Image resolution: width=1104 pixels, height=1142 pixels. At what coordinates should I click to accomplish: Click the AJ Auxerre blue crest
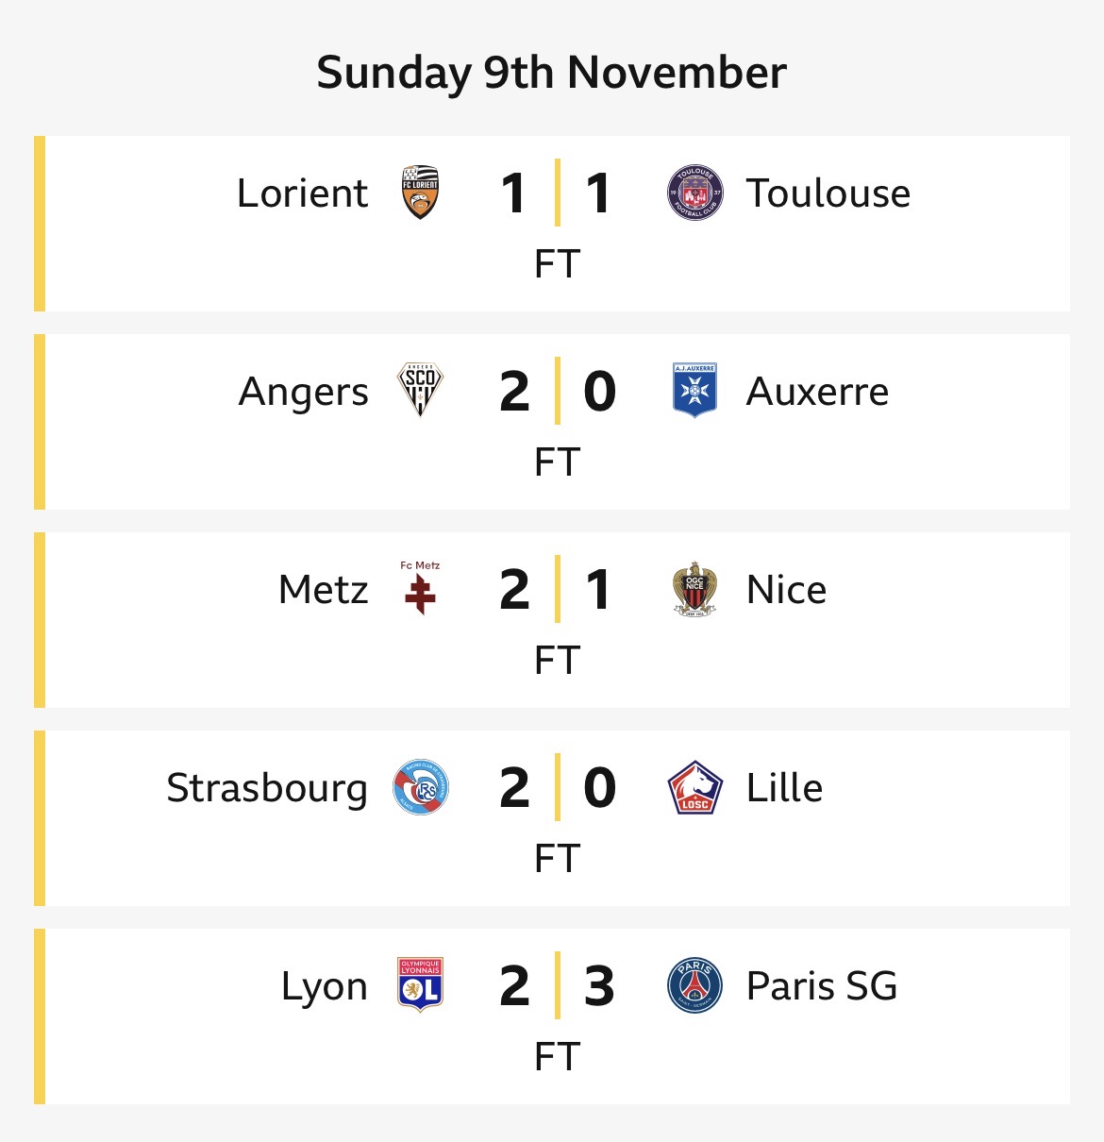coord(694,390)
